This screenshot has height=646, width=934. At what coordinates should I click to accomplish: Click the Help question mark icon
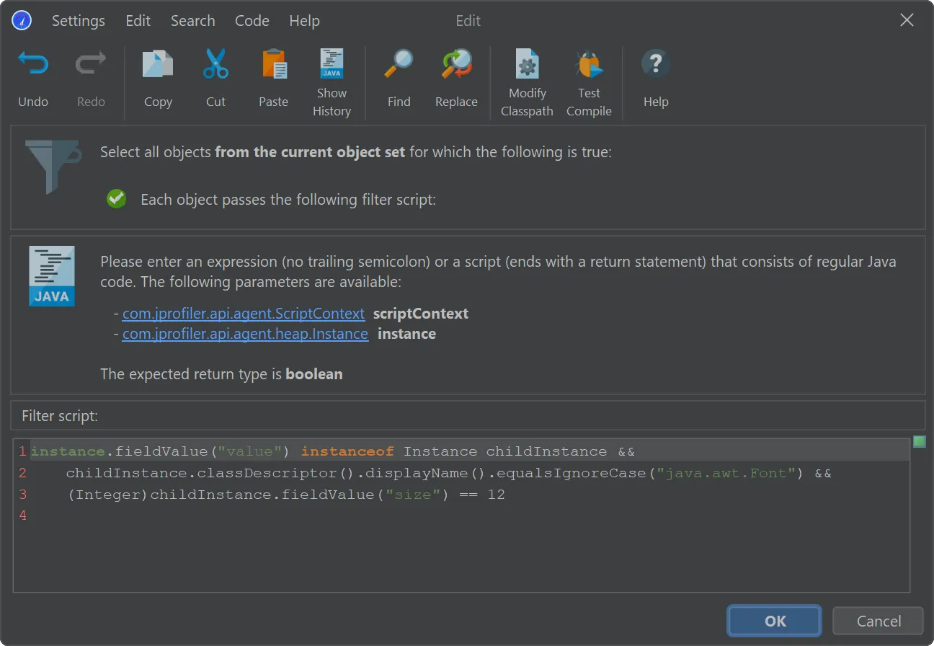656,65
